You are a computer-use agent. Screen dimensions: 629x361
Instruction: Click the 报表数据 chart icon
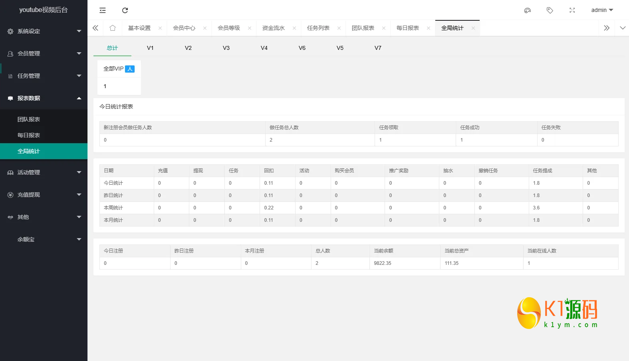(10, 98)
